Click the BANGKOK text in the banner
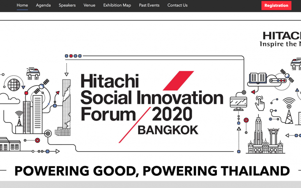This screenshot has width=301, height=188. [168, 130]
